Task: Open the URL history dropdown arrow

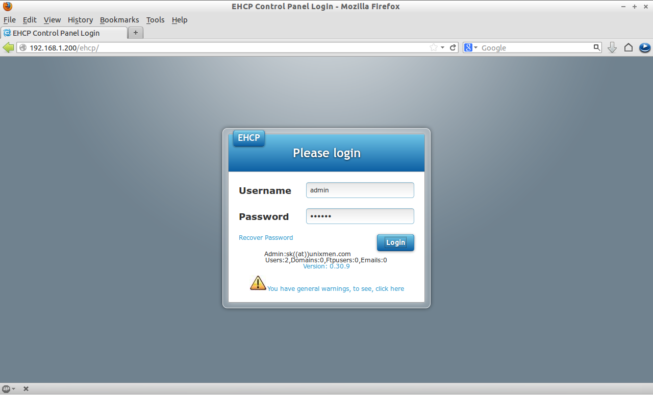Action: pos(443,47)
